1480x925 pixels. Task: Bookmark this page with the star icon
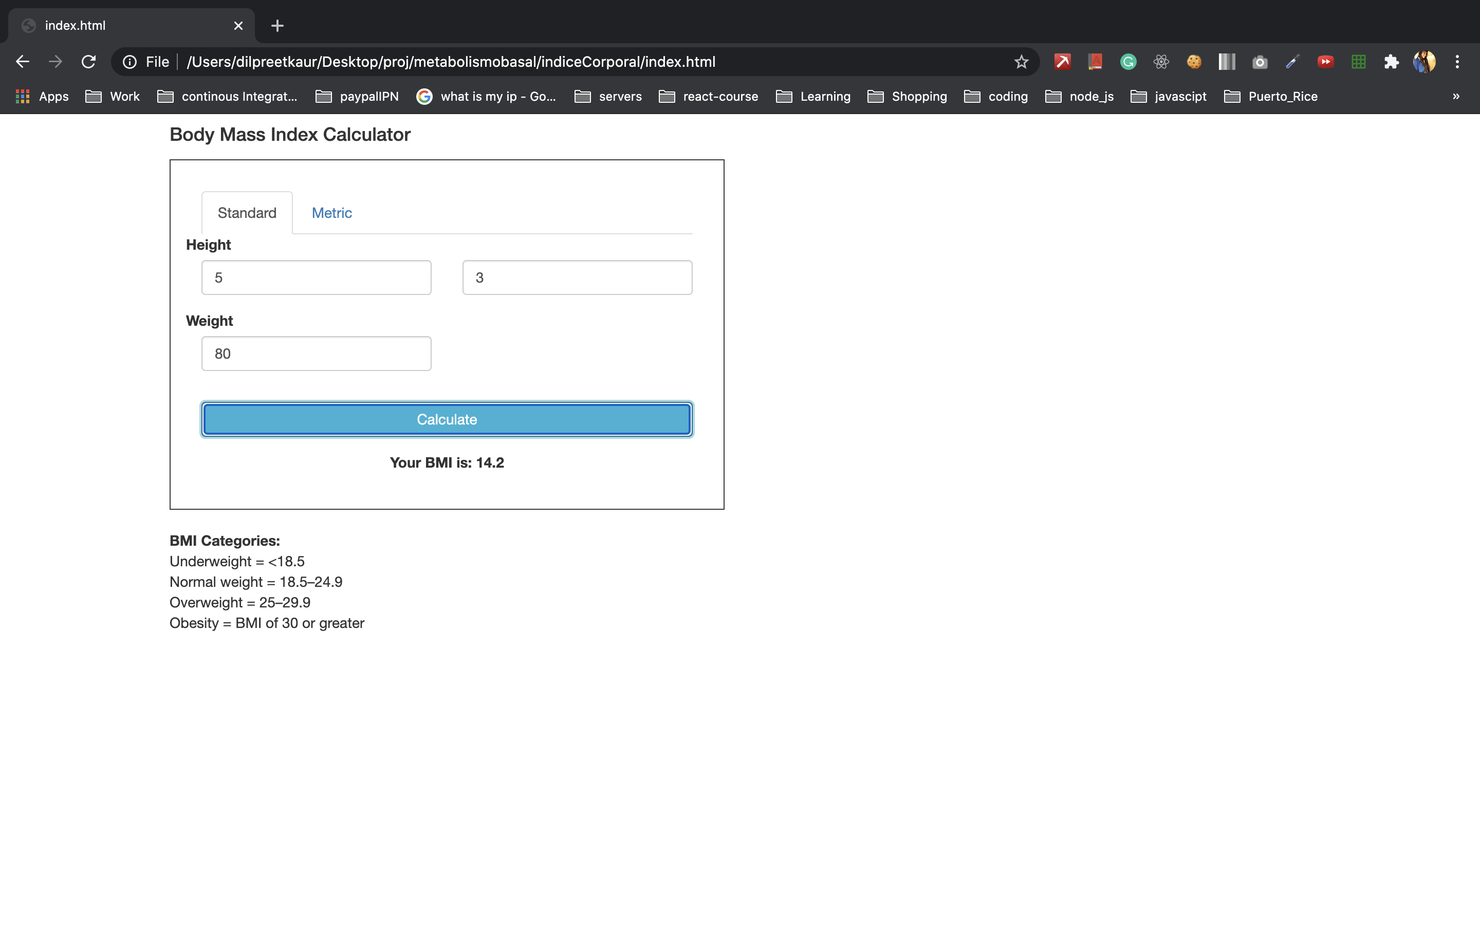(1021, 61)
